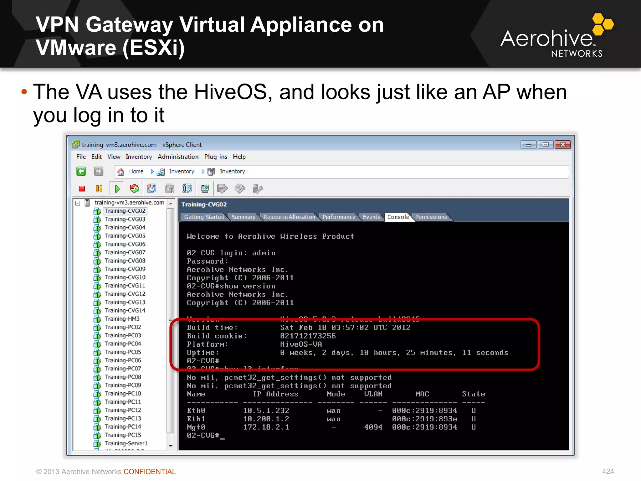Click the breadcrumb arrow before second Inventory
This screenshot has width=641, height=481.
click(203, 172)
